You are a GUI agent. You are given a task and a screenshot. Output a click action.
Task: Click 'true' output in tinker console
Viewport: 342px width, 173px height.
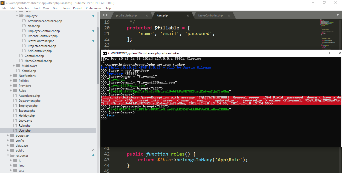tap(110, 115)
